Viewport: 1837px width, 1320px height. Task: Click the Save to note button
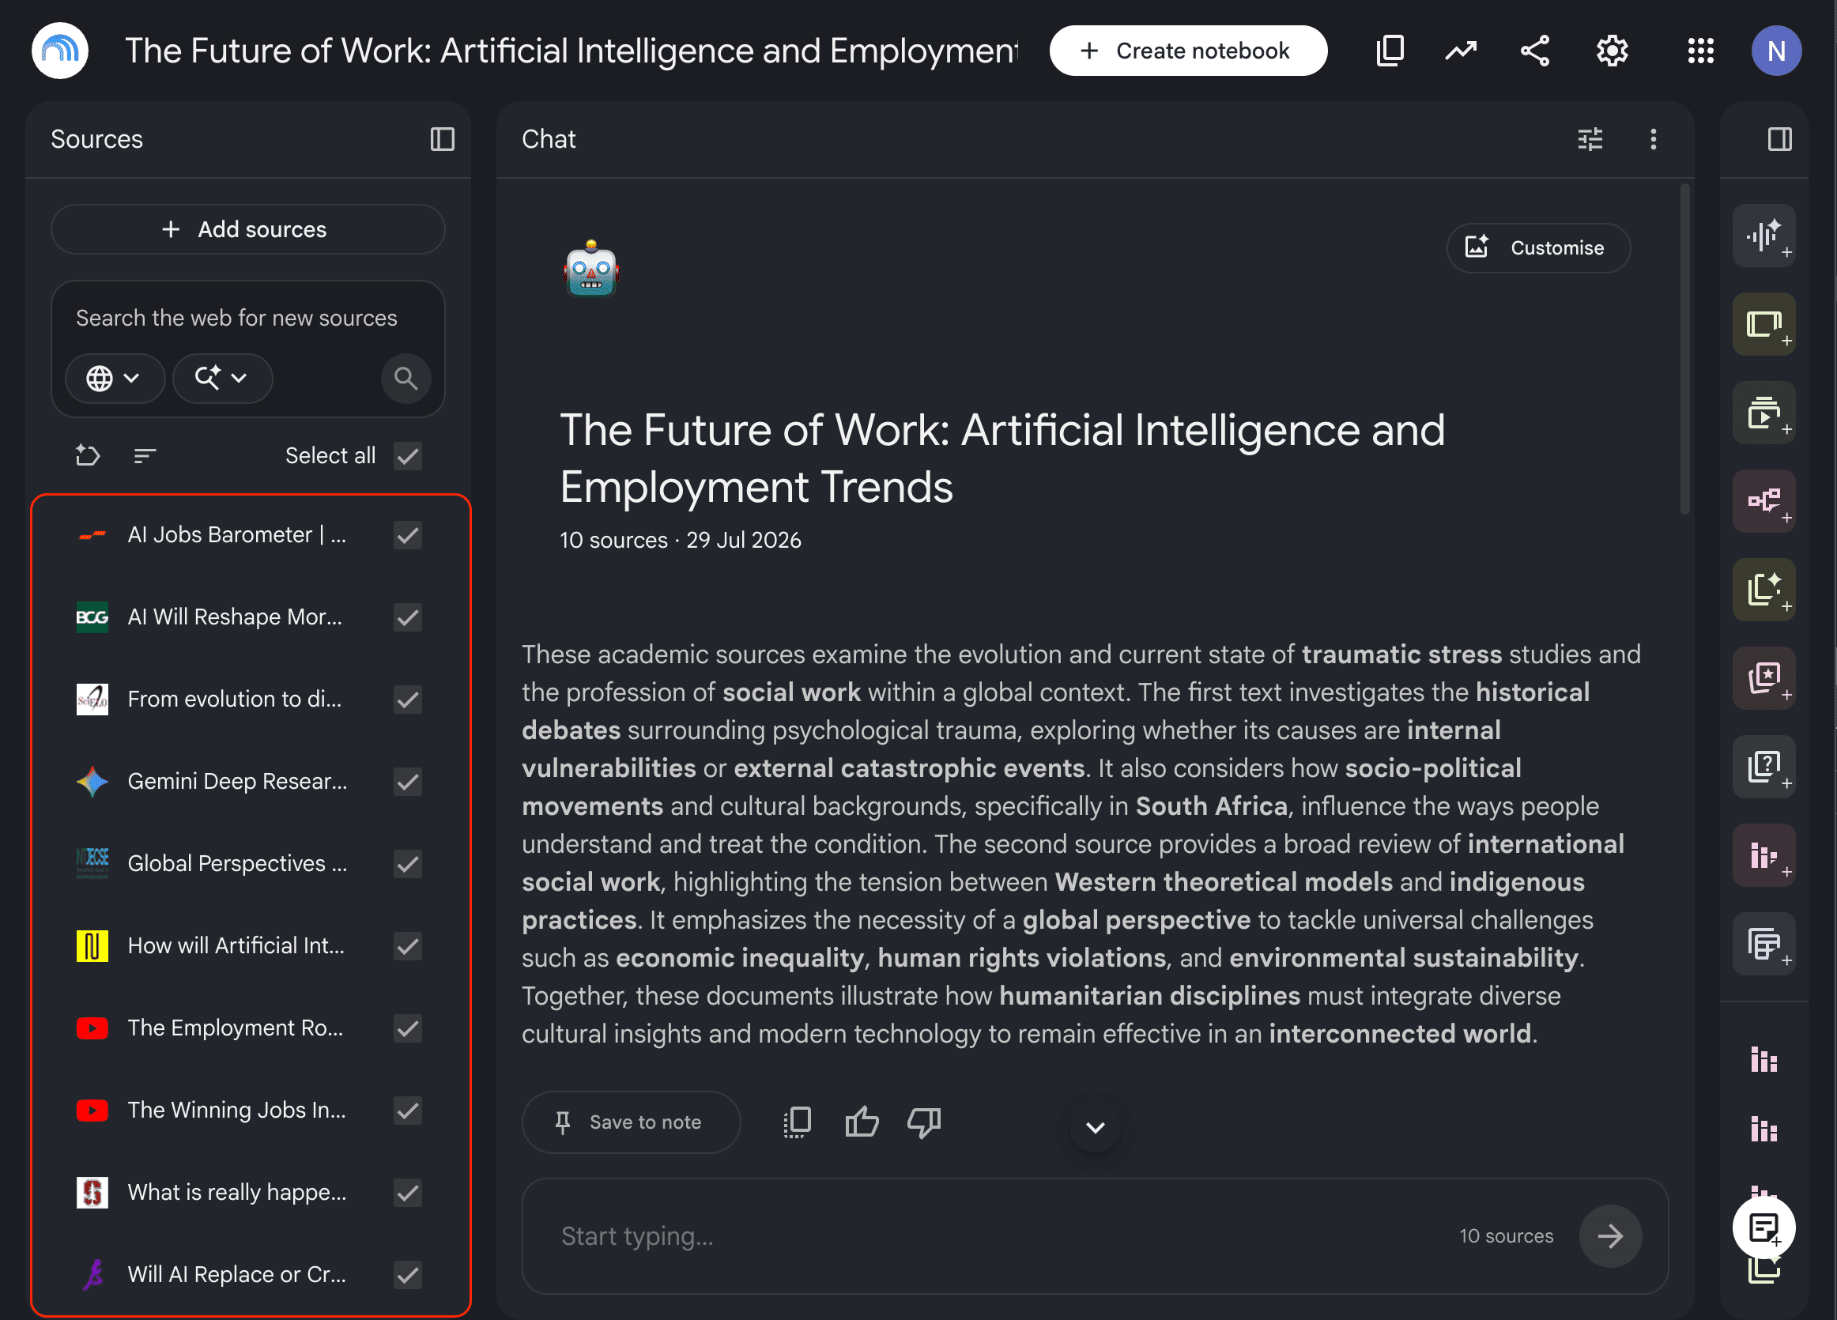click(x=631, y=1122)
